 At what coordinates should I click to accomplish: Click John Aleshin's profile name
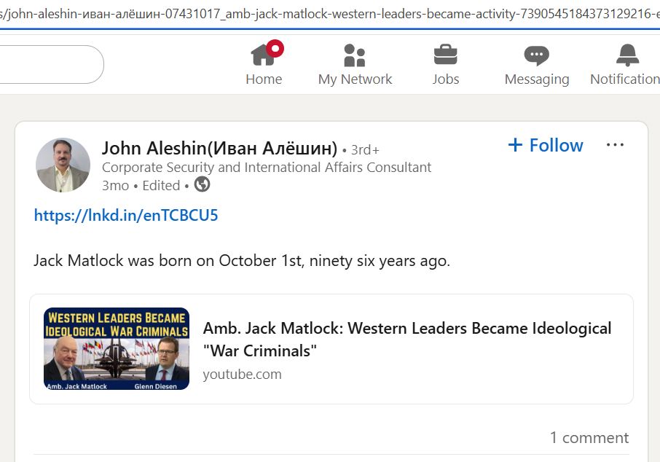(219, 149)
